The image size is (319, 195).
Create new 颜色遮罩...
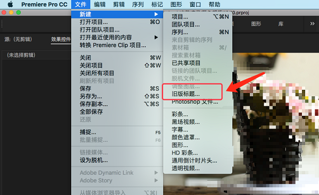tap(198, 138)
